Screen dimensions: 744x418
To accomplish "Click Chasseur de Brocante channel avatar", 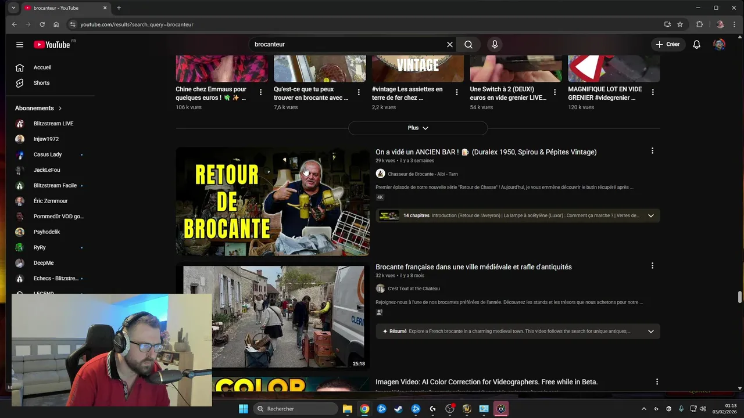I will click(x=380, y=174).
